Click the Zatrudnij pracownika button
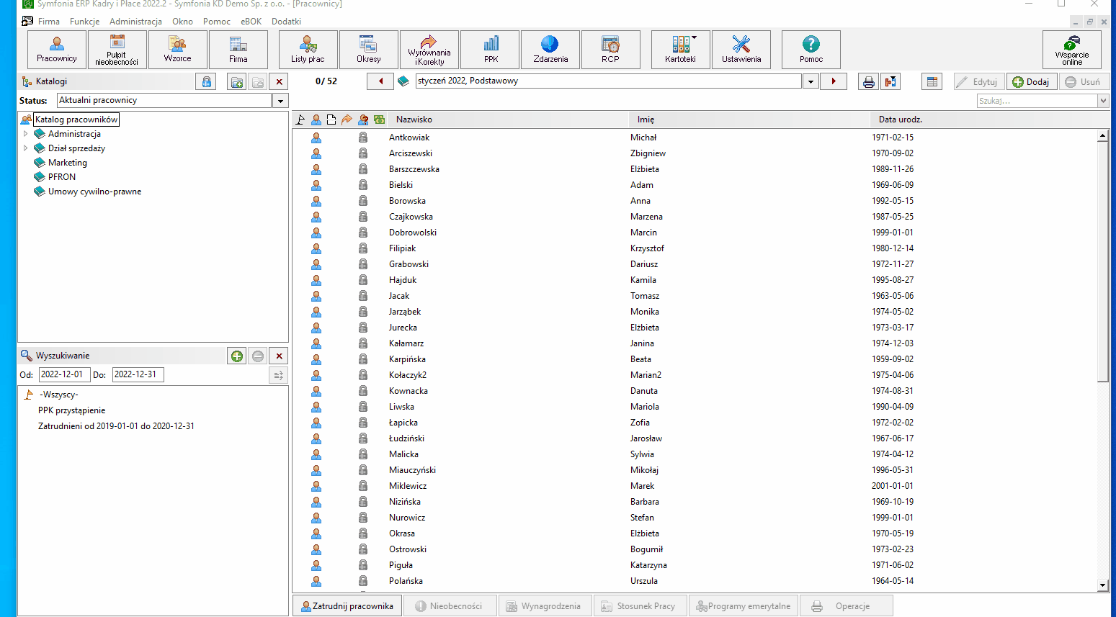Image resolution: width=1116 pixels, height=617 pixels. click(347, 606)
